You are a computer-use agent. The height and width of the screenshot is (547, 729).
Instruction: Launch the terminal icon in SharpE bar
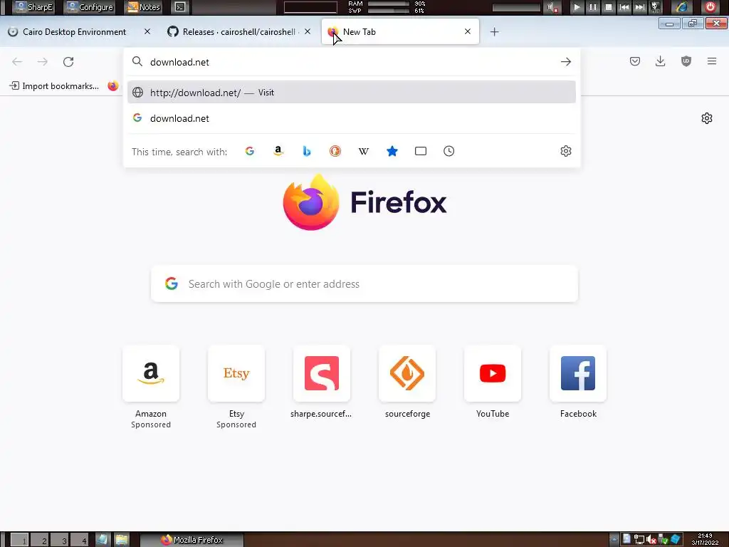(180, 7)
